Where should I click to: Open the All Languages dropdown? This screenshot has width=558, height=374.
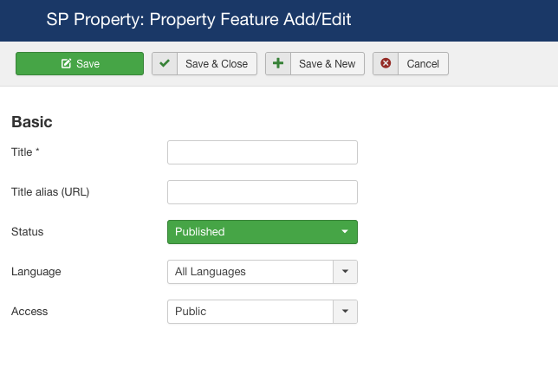(263, 272)
